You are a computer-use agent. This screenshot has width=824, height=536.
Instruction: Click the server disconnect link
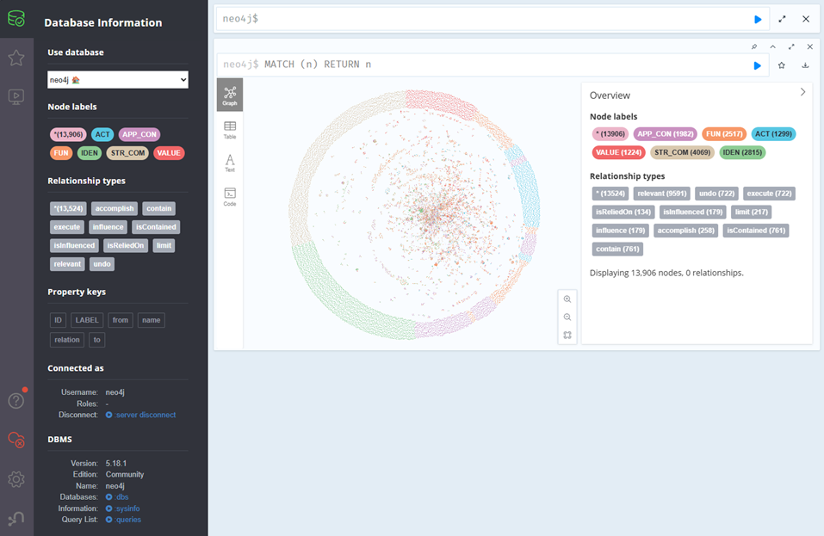(146, 415)
